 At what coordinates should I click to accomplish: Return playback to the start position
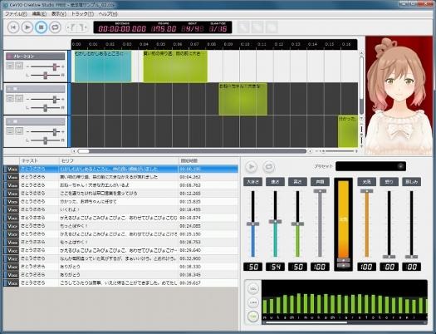click(13, 27)
